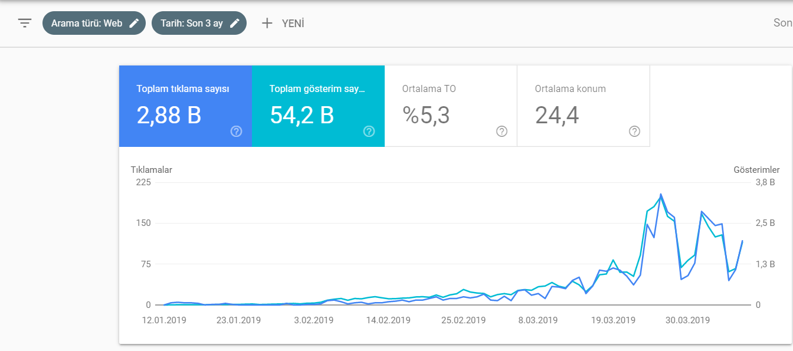The height and width of the screenshot is (351, 793).
Task: Open the filter list icon
Action: [25, 24]
